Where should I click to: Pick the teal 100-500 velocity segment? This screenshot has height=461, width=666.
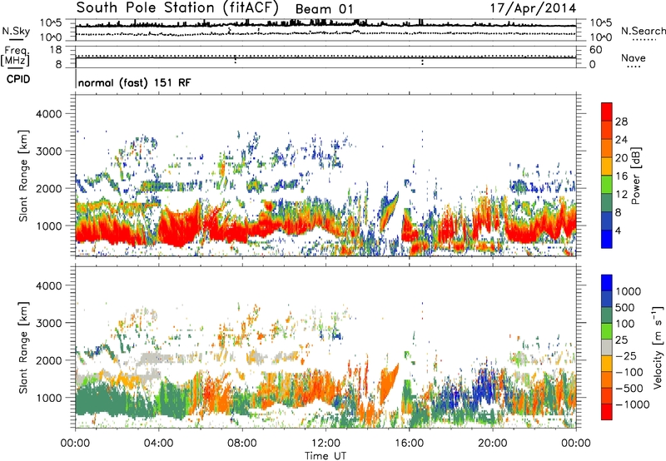[x=607, y=315]
